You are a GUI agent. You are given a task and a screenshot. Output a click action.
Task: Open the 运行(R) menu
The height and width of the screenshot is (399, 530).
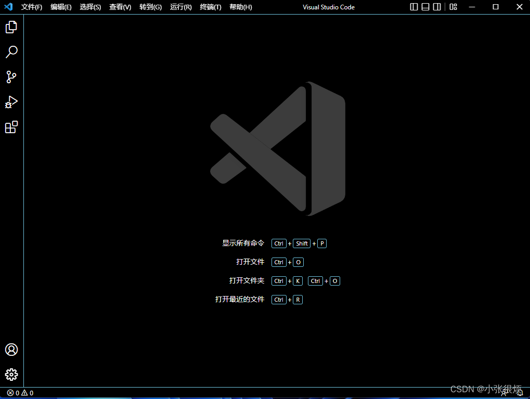click(180, 7)
